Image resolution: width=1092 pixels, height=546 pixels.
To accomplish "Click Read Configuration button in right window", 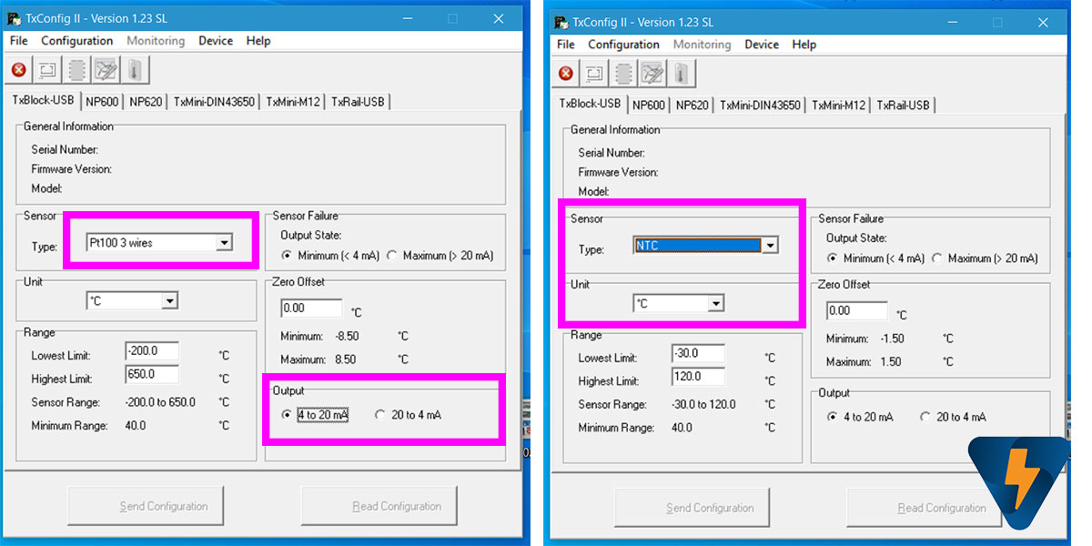I will point(924,508).
